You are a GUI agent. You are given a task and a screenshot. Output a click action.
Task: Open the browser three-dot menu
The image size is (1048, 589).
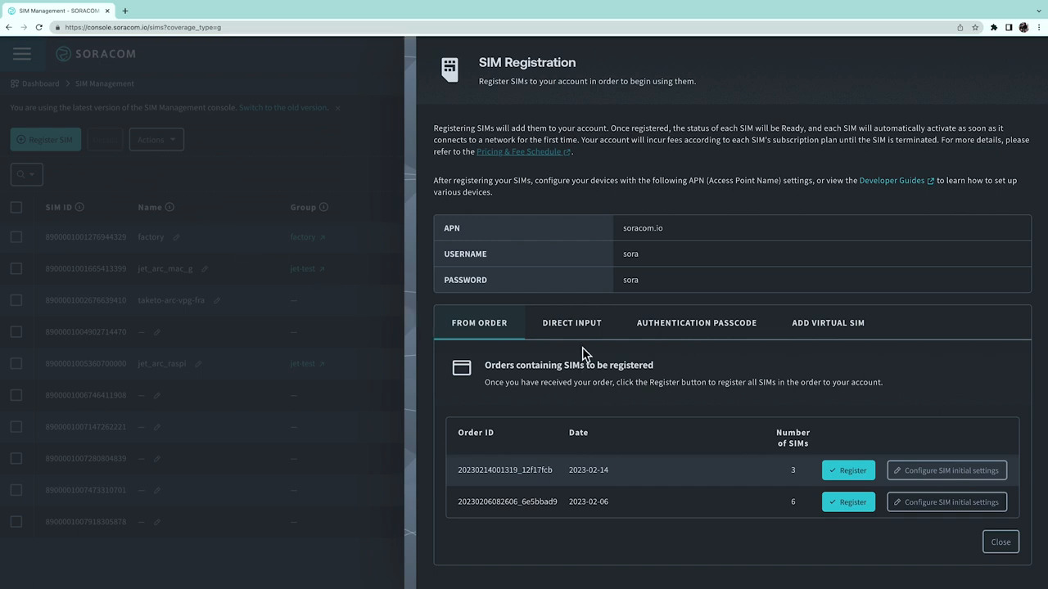tap(1038, 27)
